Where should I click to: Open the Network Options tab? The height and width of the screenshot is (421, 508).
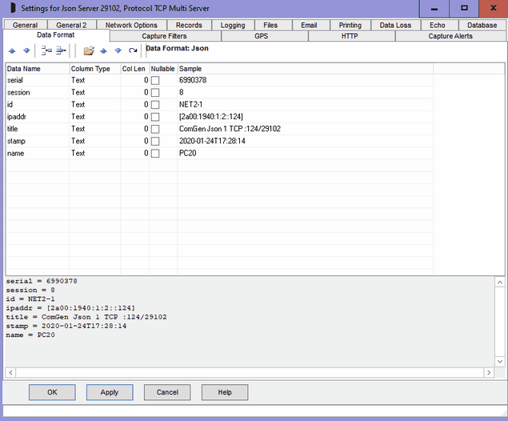[x=131, y=26]
